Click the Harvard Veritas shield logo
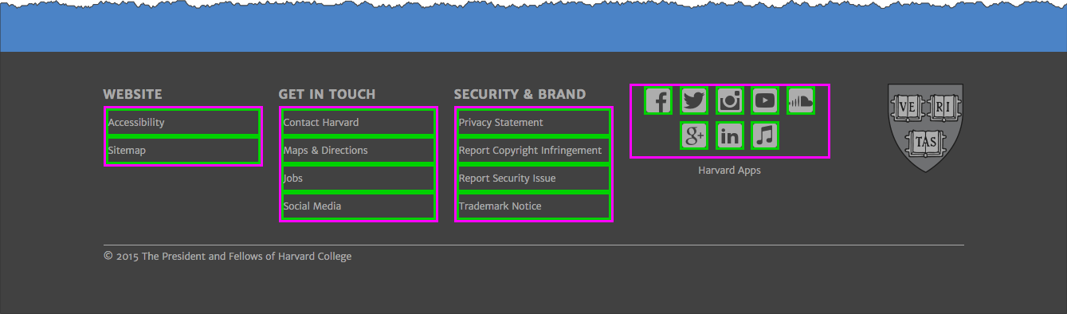The image size is (1067, 314). tap(926, 128)
